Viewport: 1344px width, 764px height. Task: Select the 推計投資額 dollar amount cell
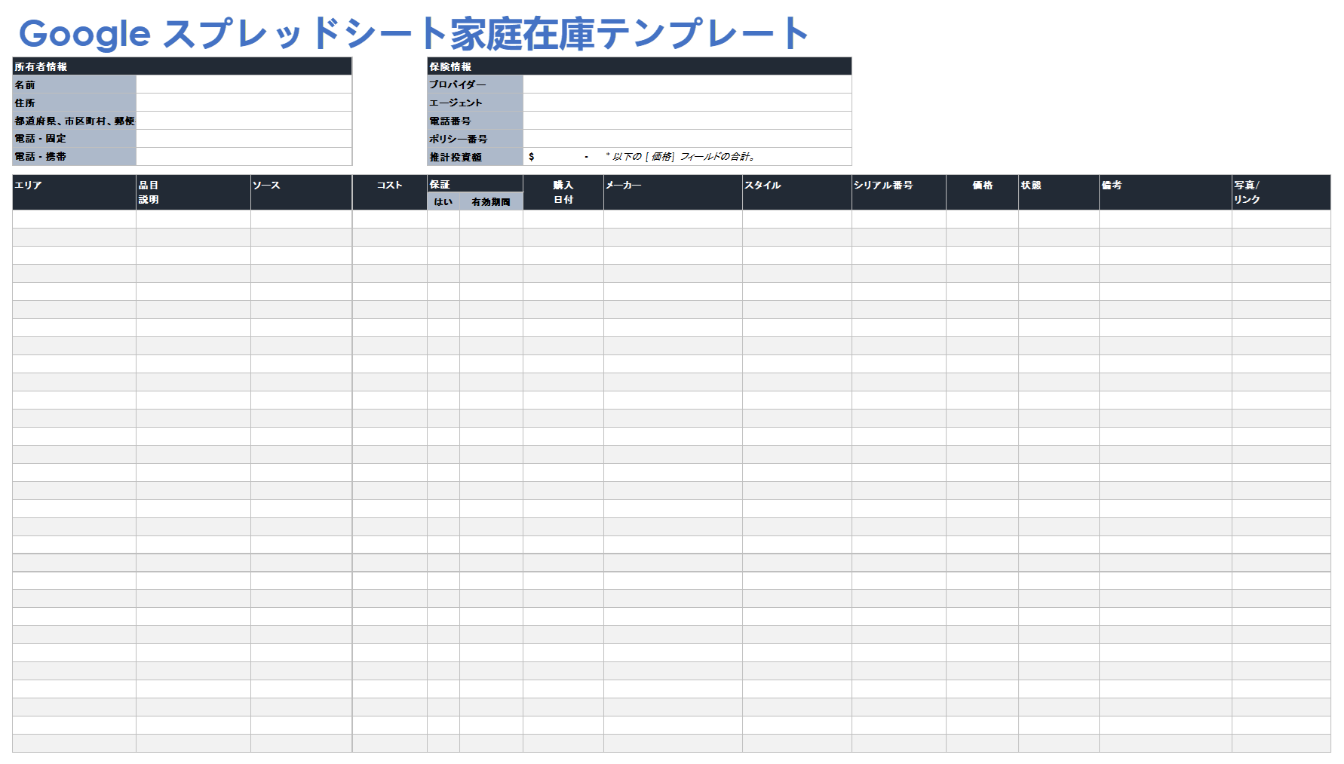pos(563,157)
